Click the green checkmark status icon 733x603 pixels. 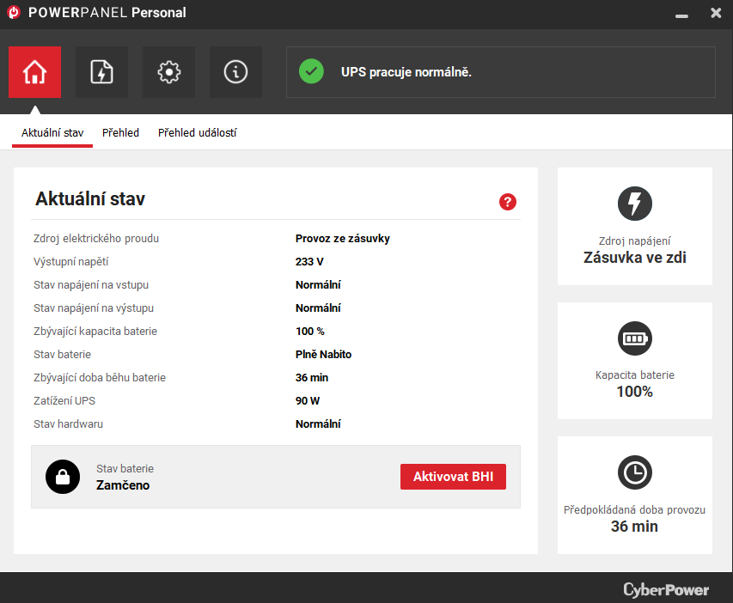tap(311, 72)
